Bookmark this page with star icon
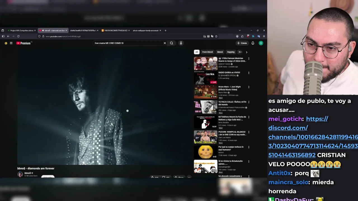The image size is (358, 201). pos(216,36)
